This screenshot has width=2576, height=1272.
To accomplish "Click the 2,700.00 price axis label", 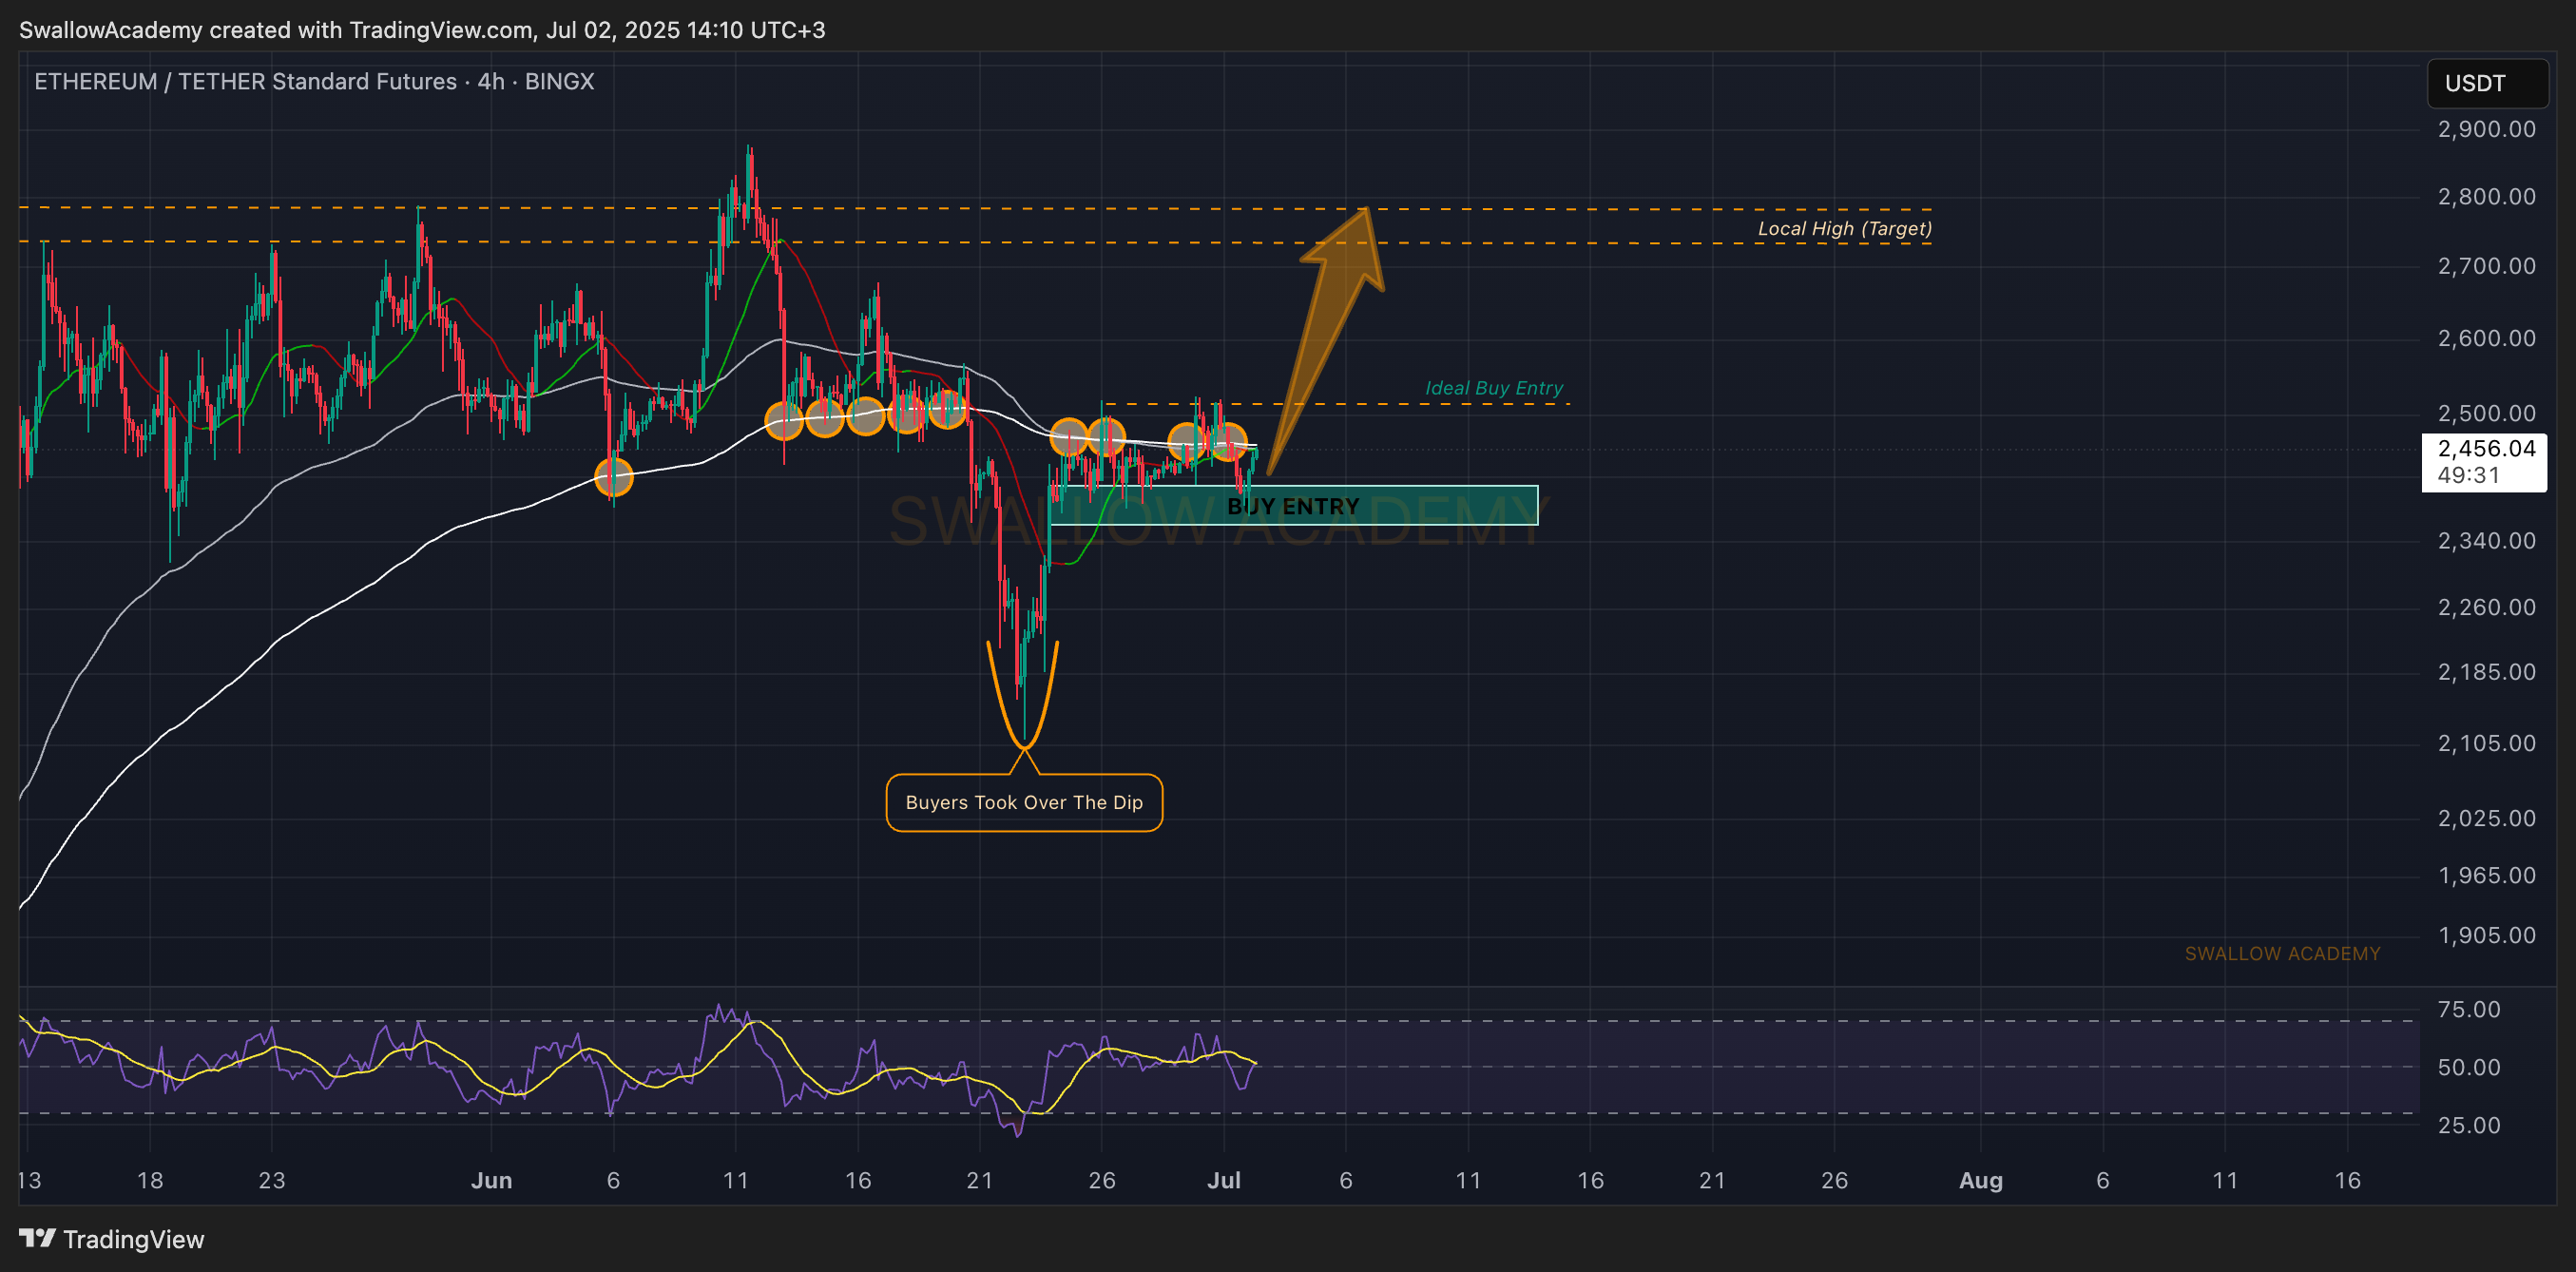I will click(x=2486, y=266).
